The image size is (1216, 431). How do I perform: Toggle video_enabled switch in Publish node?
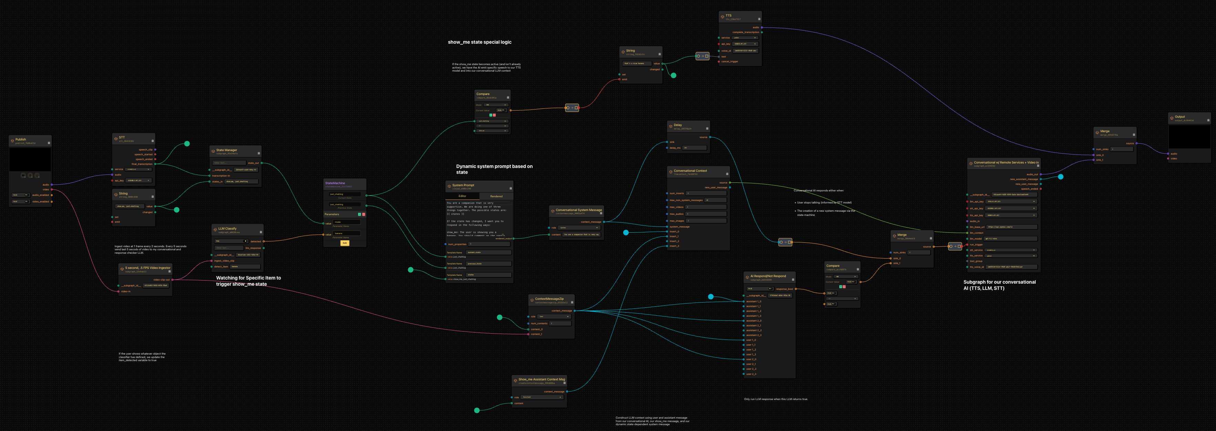pos(27,201)
